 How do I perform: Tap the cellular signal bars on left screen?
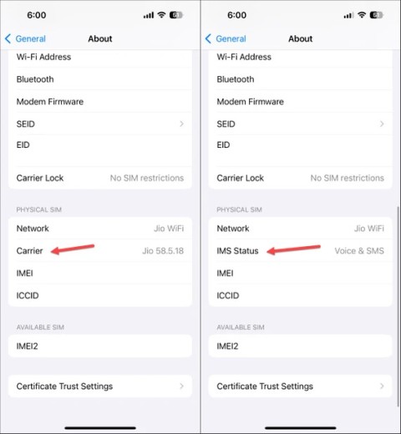(x=149, y=15)
